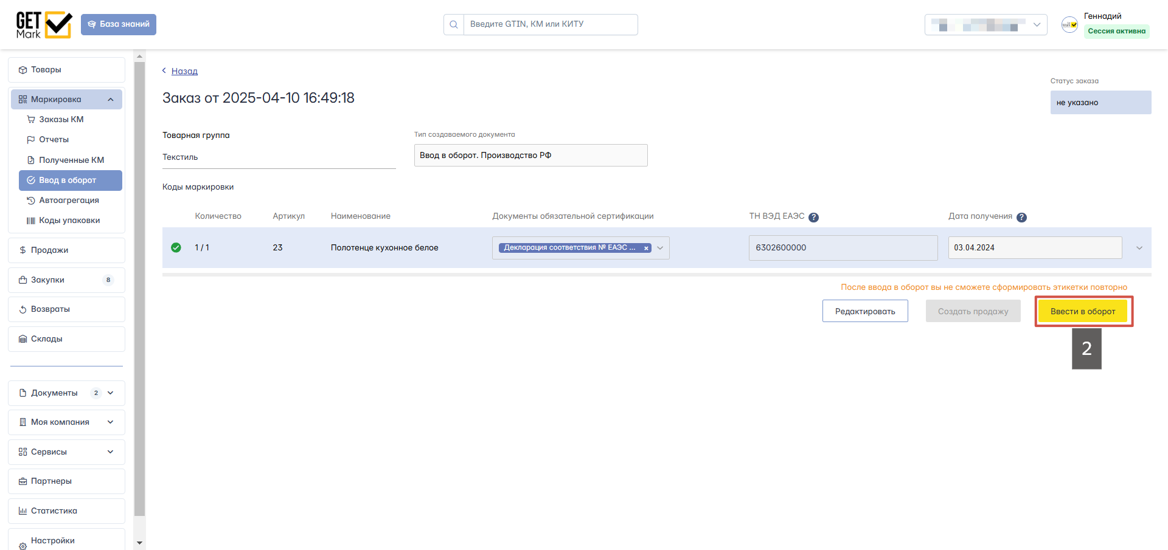The width and height of the screenshot is (1168, 550).
Task: Click the ТН ВЭД field 6302600000
Action: click(x=843, y=248)
